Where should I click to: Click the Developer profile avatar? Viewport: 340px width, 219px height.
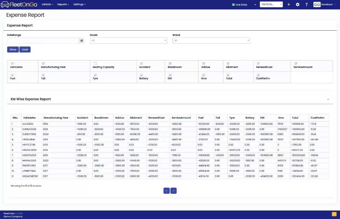317,5
